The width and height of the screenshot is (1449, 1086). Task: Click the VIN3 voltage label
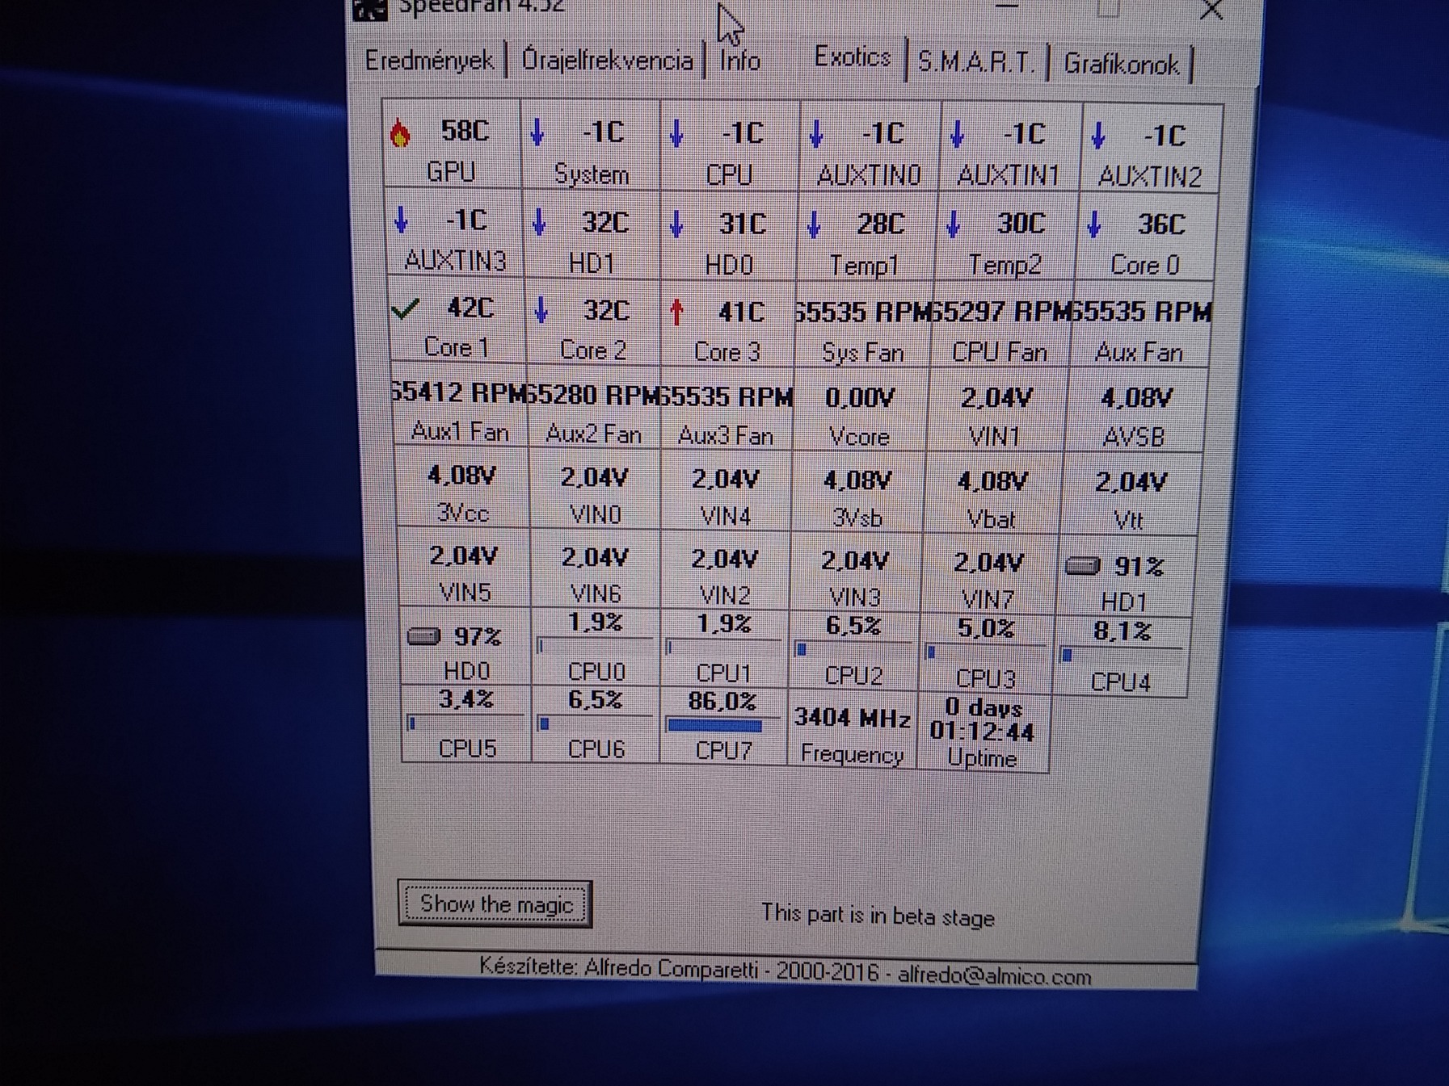[x=855, y=598]
